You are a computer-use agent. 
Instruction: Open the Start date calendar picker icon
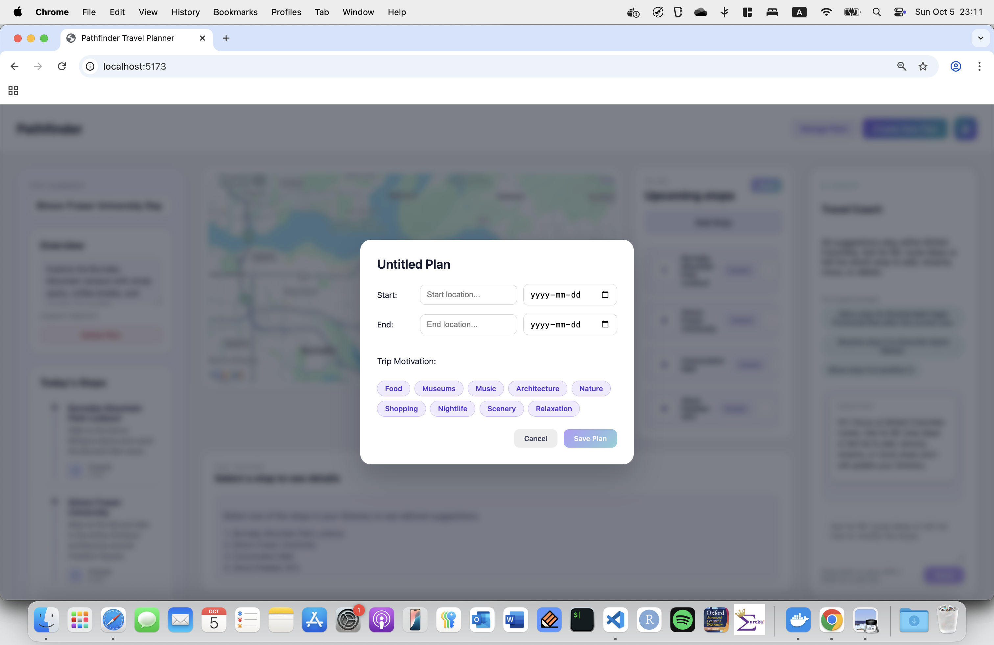point(605,295)
